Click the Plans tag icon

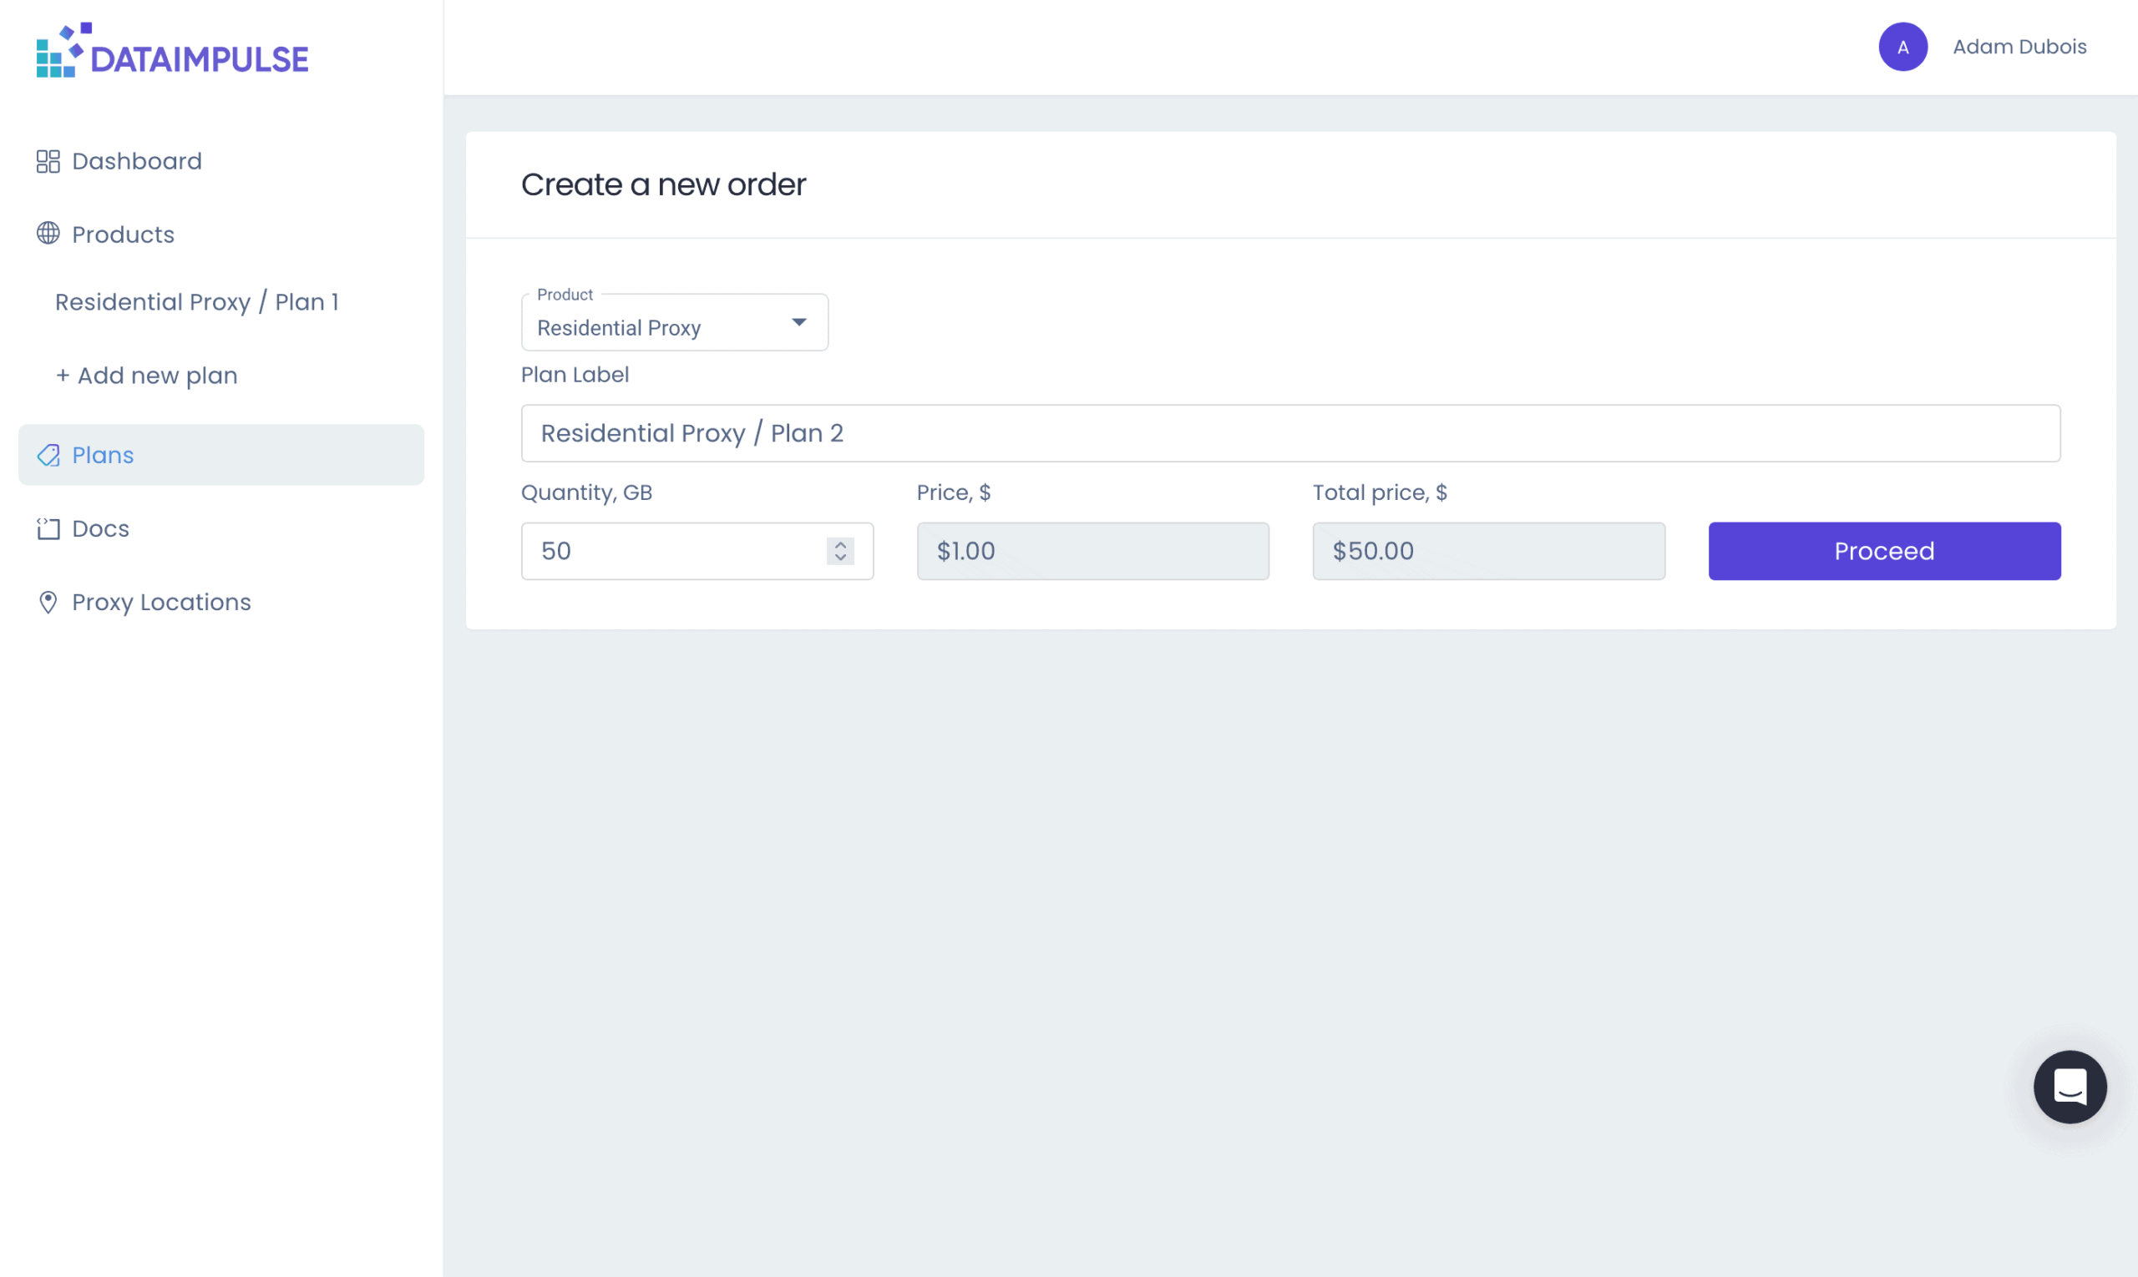click(47, 455)
